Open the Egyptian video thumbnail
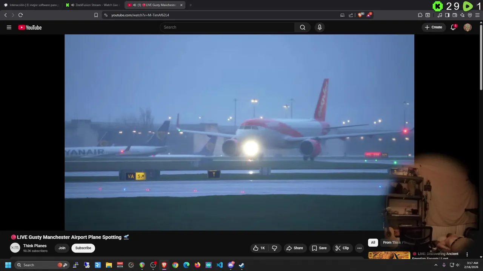This screenshot has height=271, width=483. click(x=389, y=255)
